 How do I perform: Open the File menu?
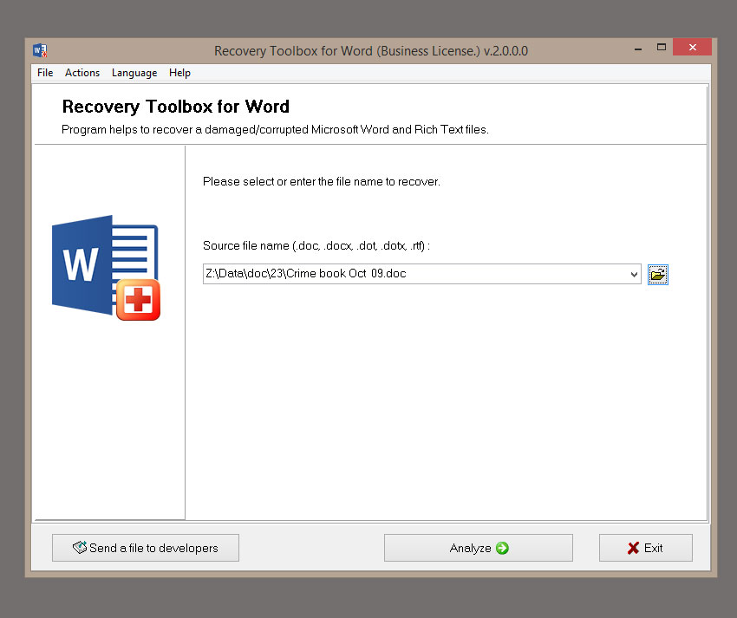coord(45,73)
